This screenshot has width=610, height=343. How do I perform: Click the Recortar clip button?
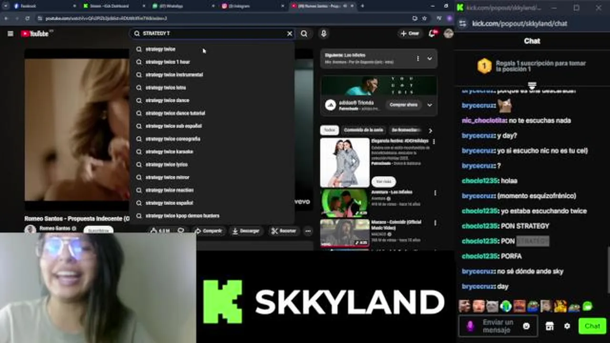pos(284,231)
